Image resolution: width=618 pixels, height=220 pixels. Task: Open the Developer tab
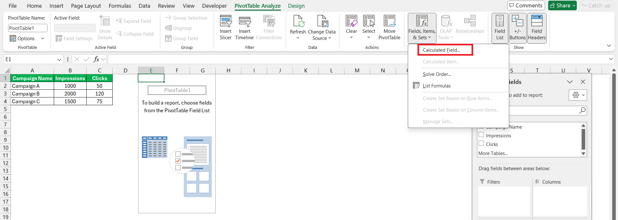[214, 6]
